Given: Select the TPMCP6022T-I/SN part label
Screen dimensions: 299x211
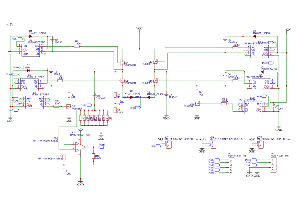Looking at the screenshot, I should coord(80,135).
